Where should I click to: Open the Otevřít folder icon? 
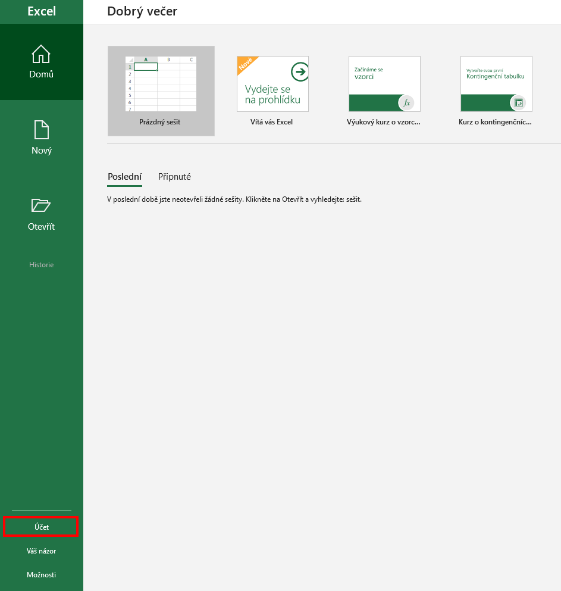[x=40, y=205]
